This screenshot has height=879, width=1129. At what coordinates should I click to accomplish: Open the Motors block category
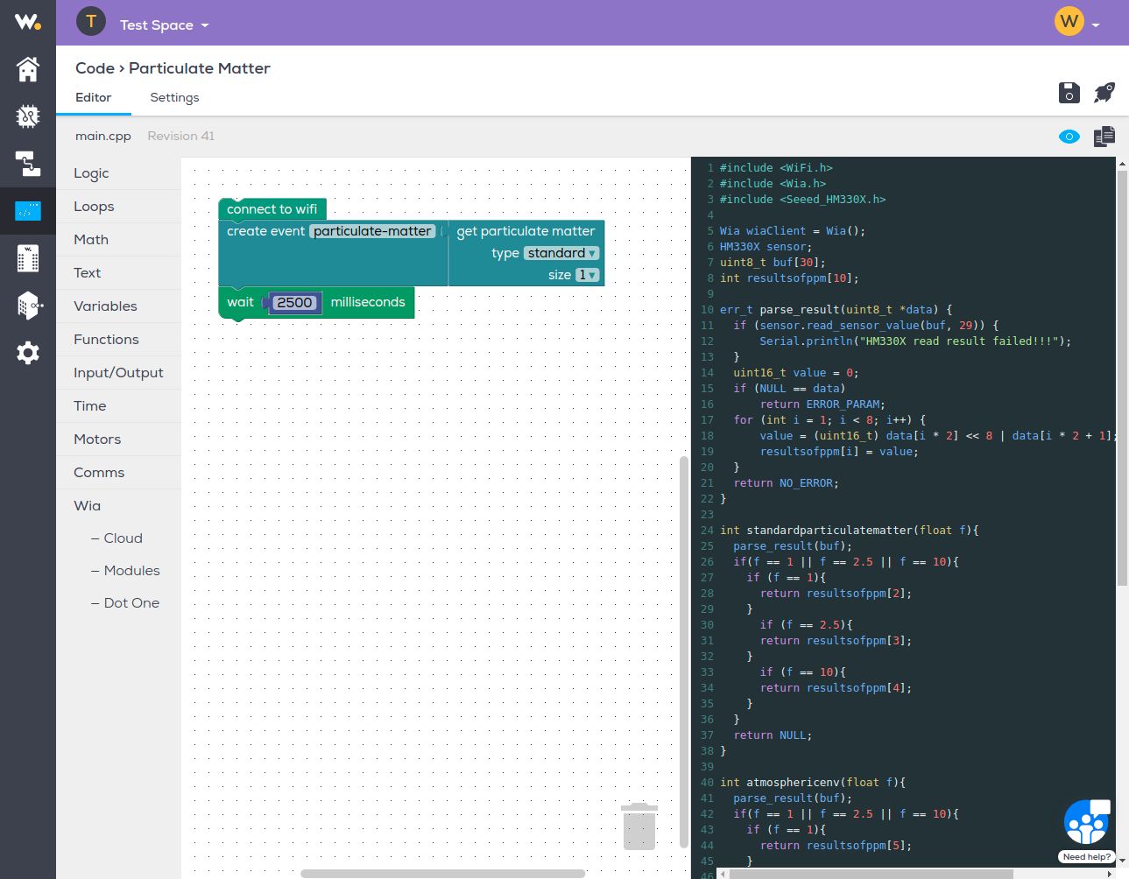pos(118,439)
